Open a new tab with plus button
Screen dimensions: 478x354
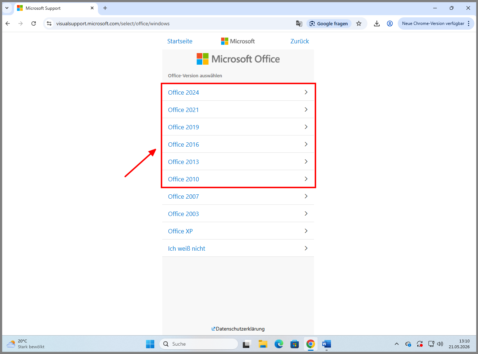(105, 8)
